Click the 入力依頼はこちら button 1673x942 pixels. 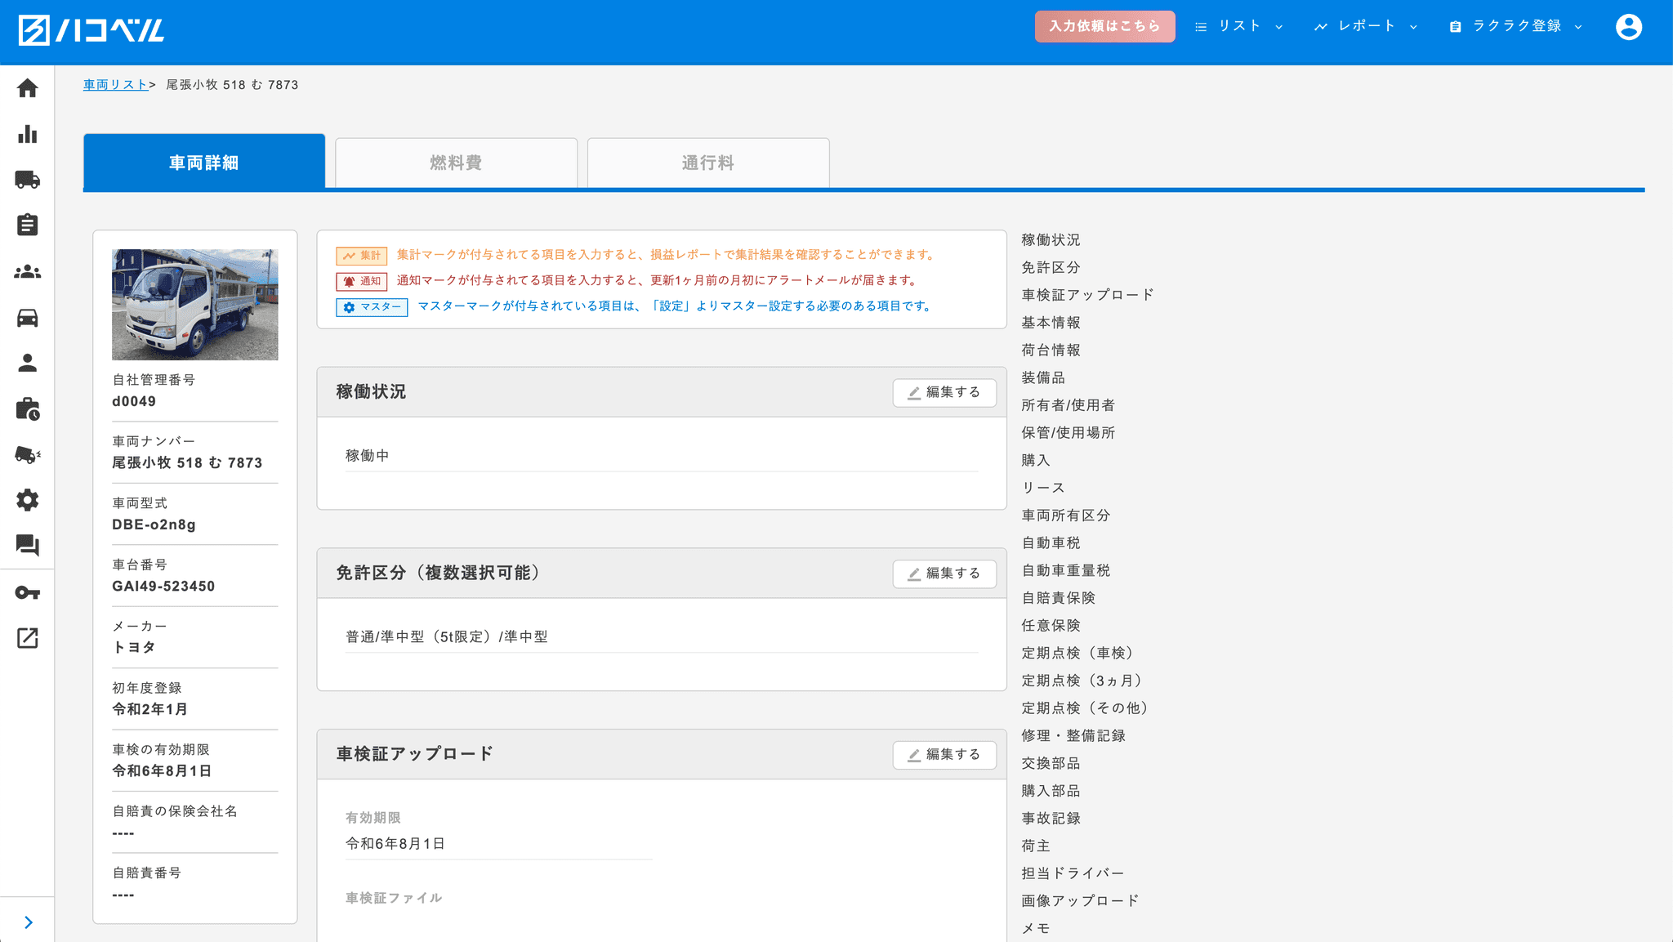tap(1104, 26)
